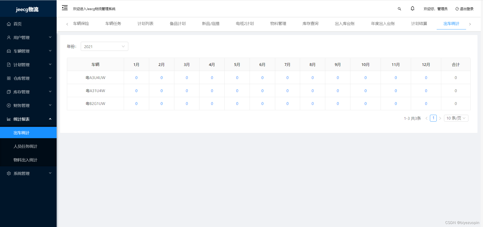Switch to the 年度出入台账 tab
Viewport: 483px width, 227px height.
coord(383,24)
